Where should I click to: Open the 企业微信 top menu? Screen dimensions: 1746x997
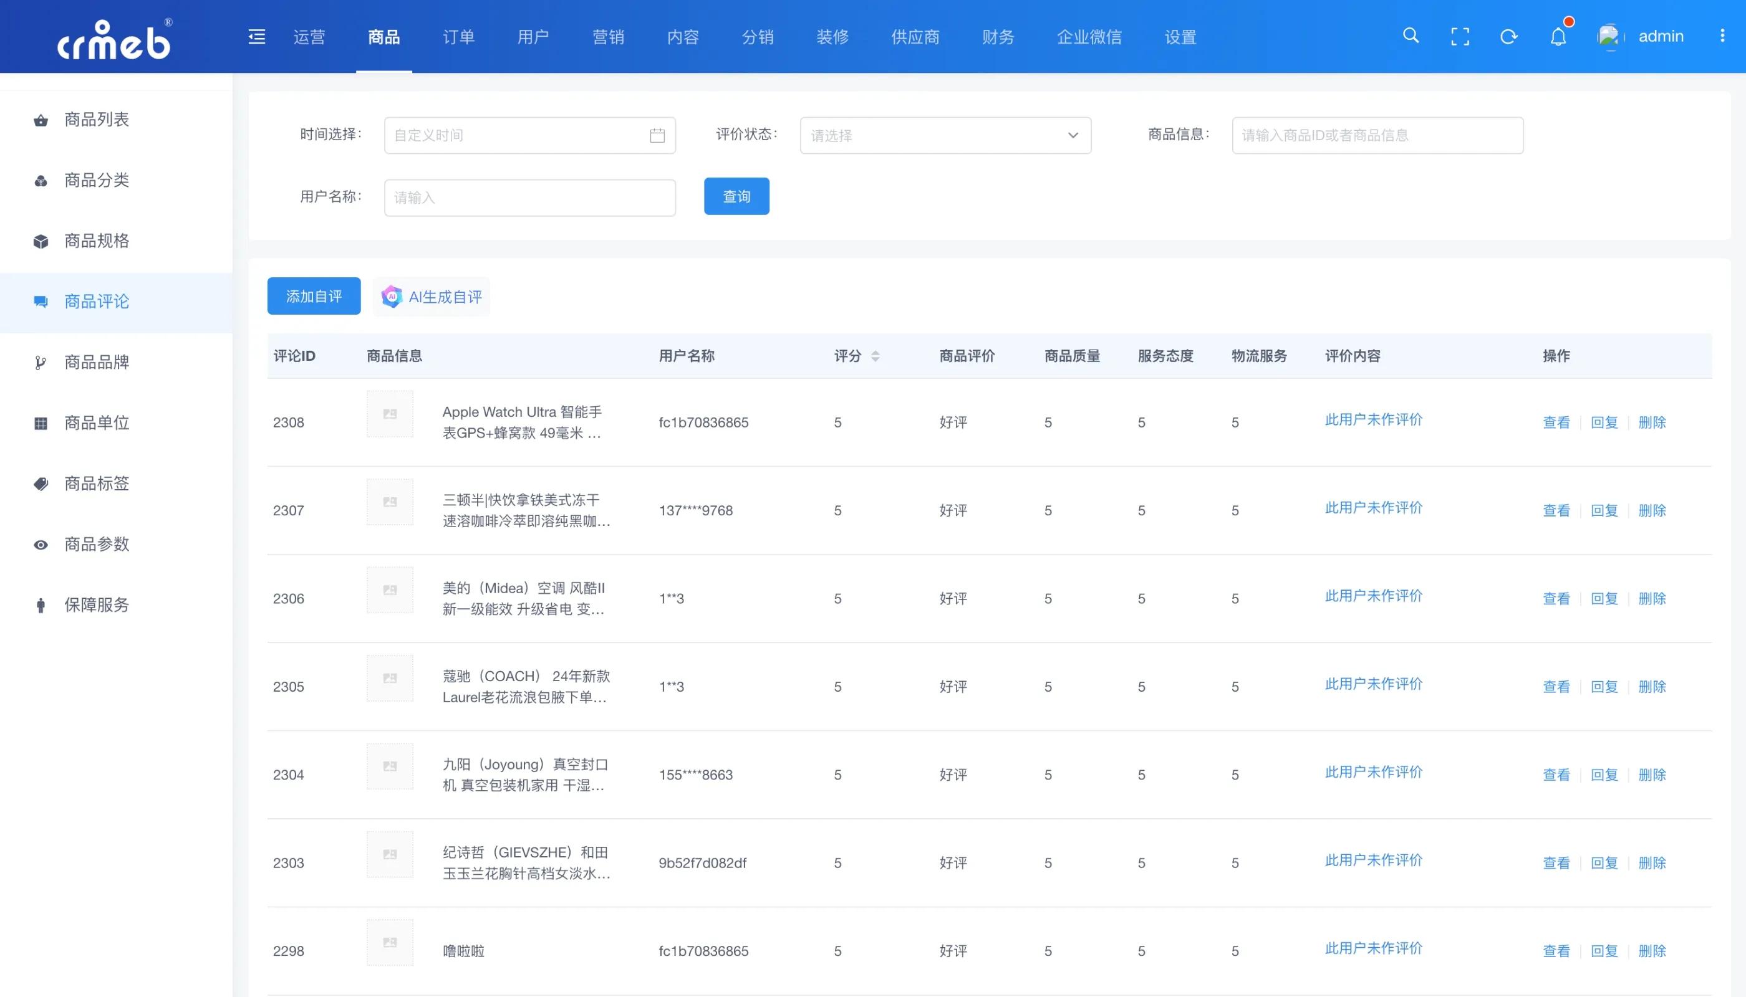pos(1089,37)
